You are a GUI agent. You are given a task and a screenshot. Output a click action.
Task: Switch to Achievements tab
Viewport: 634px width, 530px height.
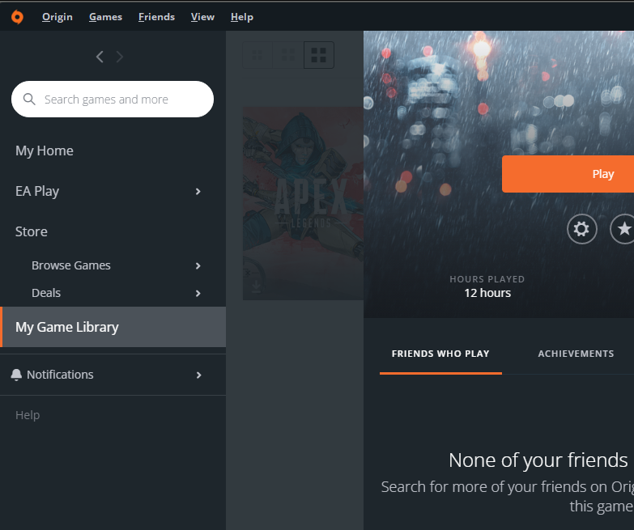[576, 354]
